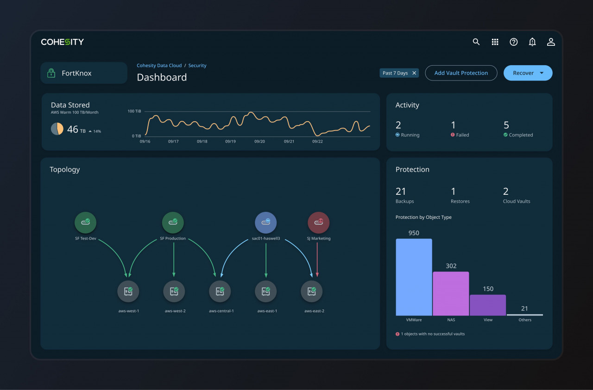Viewport: 593px width, 390px height.
Task: Open the search icon in header
Action: (x=476, y=42)
